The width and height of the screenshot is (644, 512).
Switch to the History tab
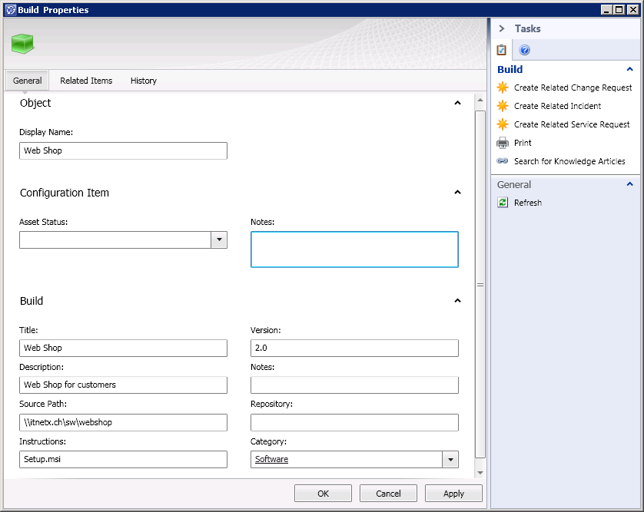tap(144, 81)
